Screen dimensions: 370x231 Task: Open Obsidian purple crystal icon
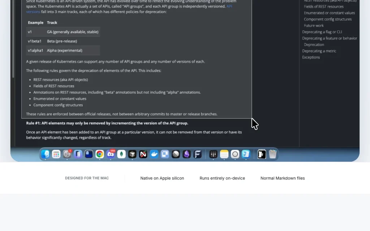[x=186, y=154]
